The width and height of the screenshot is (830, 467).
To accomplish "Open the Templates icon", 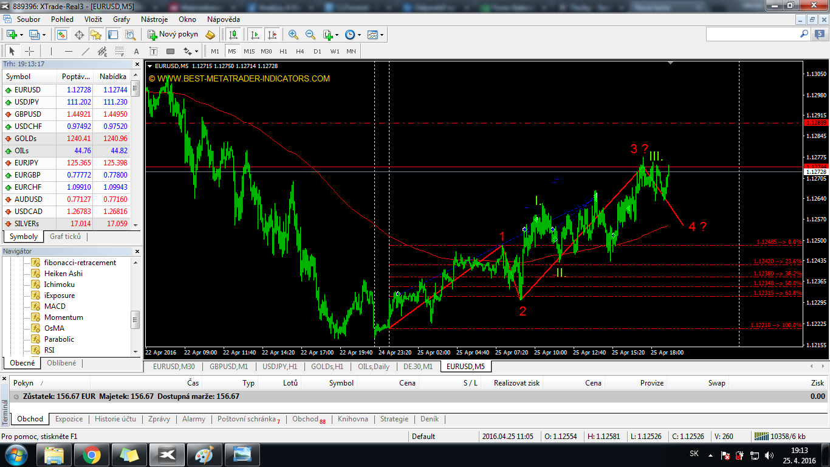I will pyautogui.click(x=372, y=35).
